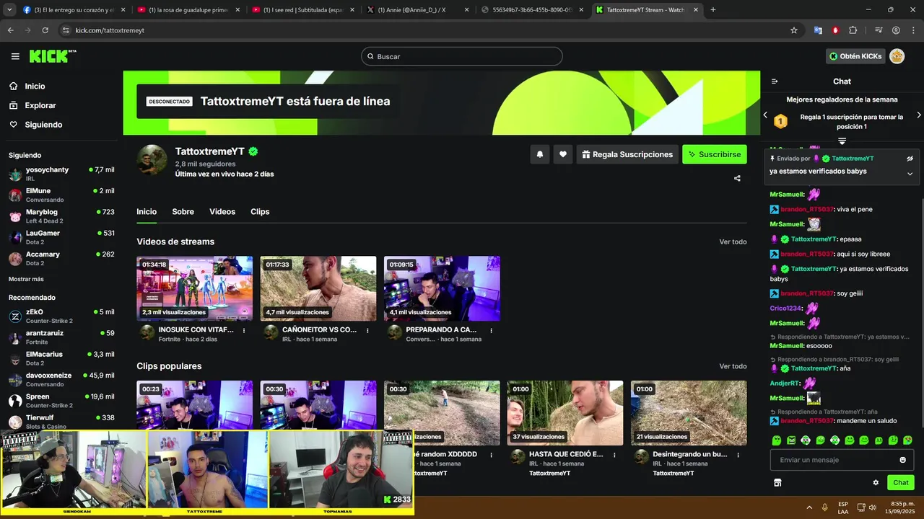The width and height of the screenshot is (924, 519).
Task: Expand the pinned message chevron
Action: coord(910,174)
